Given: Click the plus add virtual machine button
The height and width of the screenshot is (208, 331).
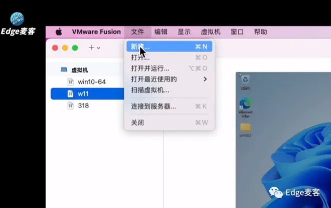Looking at the screenshot, I should click(91, 48).
